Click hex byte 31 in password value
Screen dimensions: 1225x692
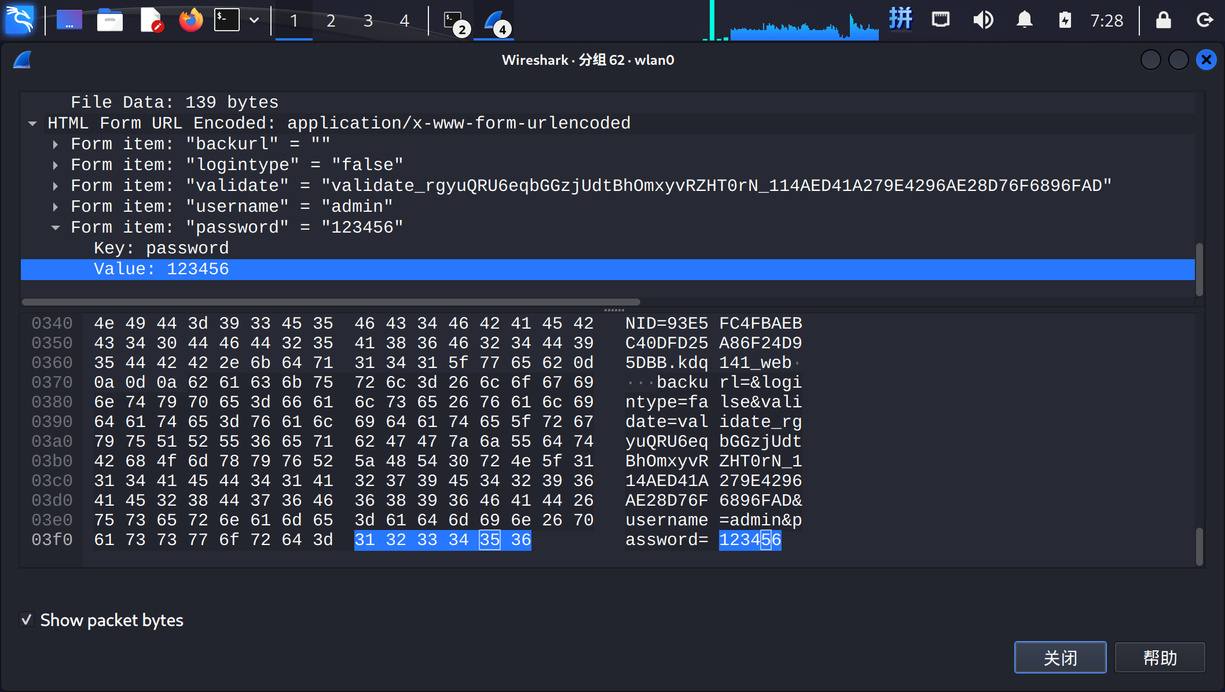pos(365,540)
